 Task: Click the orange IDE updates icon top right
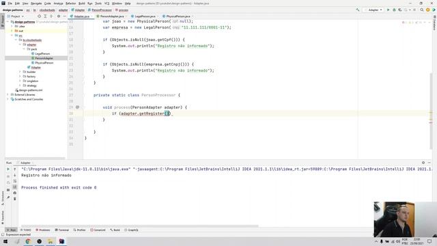[x=428, y=10]
